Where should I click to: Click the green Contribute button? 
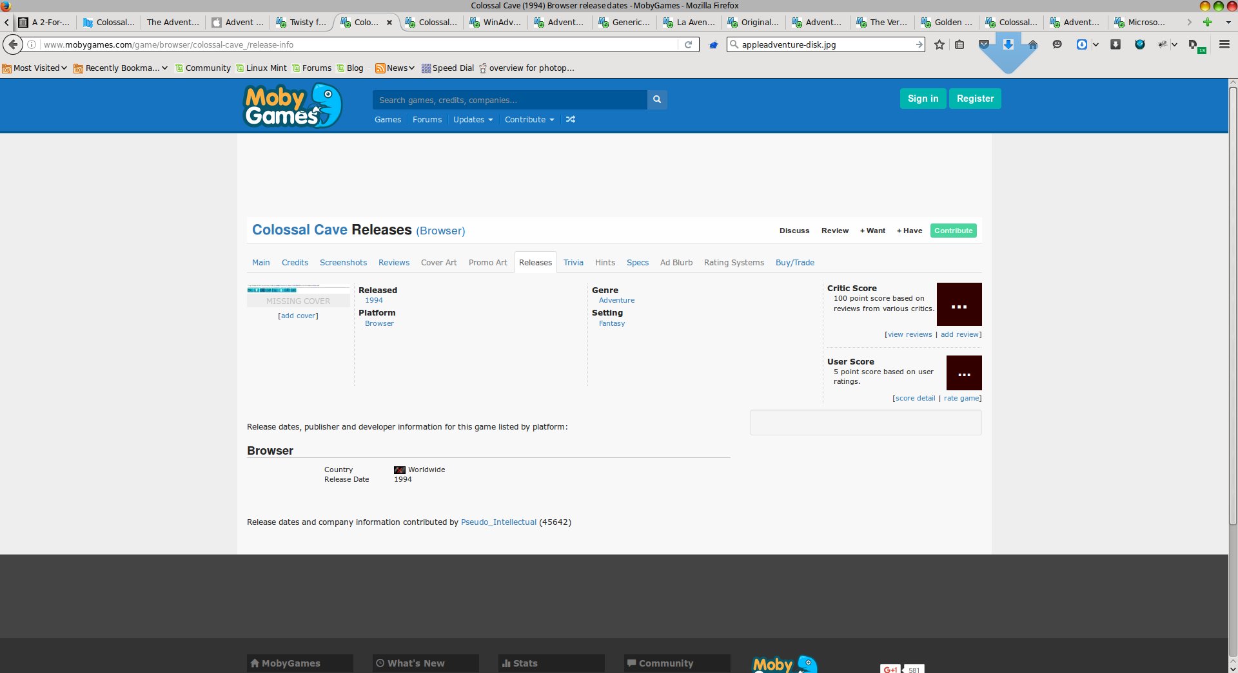(x=953, y=231)
